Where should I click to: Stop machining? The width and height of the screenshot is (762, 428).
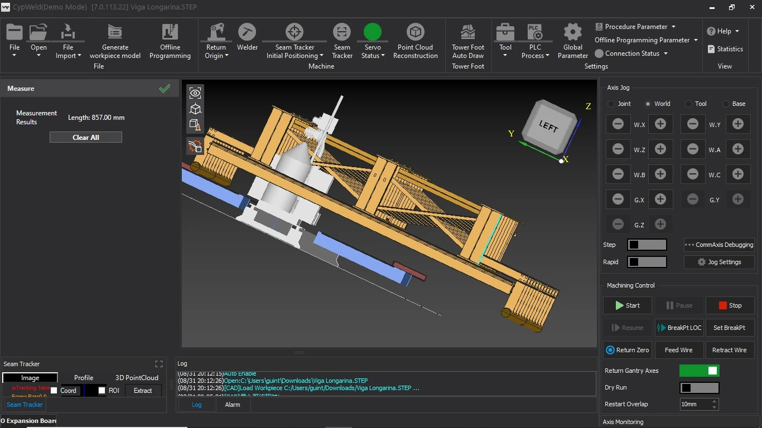730,305
